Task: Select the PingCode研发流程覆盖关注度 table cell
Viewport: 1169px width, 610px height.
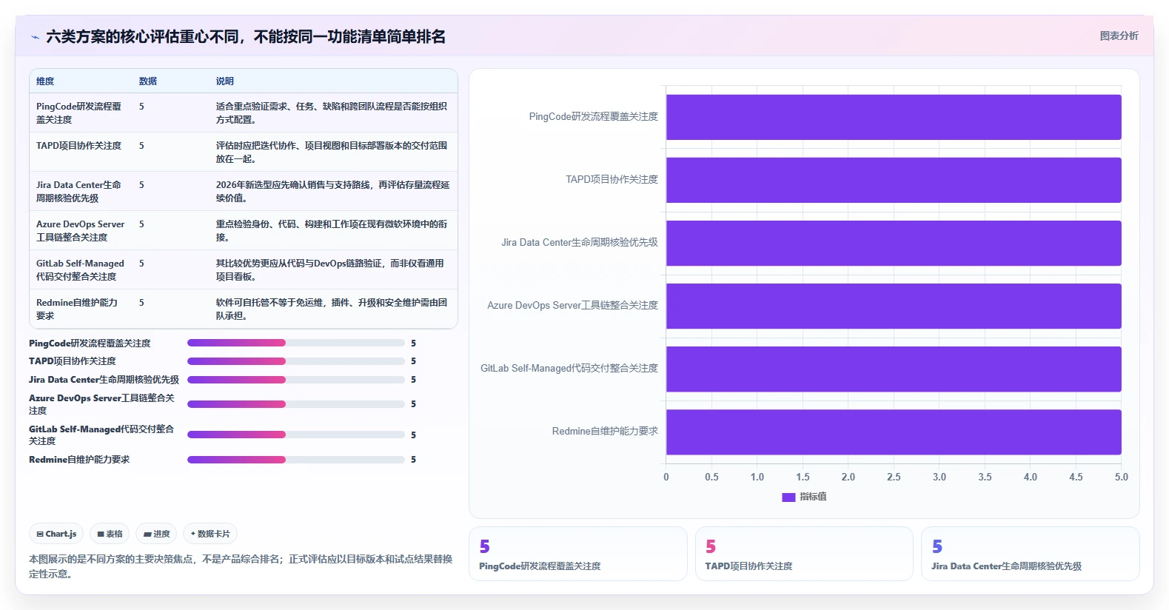Action: (79, 113)
